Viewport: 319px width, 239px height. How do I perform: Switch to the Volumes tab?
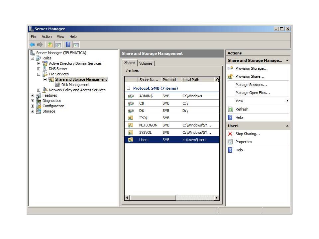pos(146,63)
